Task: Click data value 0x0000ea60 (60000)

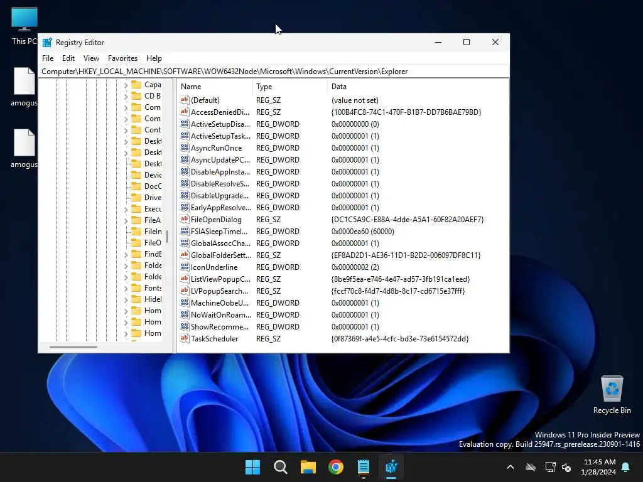Action: click(362, 231)
